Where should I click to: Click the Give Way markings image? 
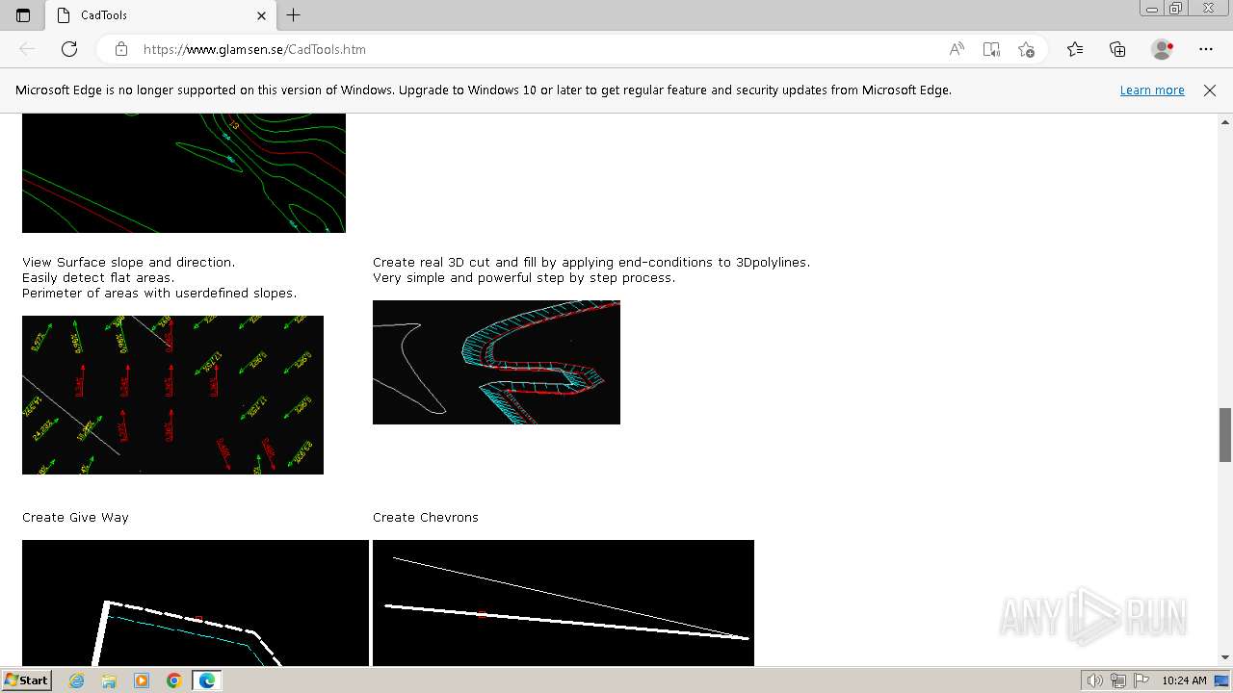coord(196,603)
